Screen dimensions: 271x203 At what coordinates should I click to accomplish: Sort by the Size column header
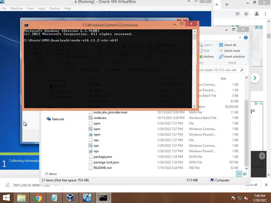(223, 78)
